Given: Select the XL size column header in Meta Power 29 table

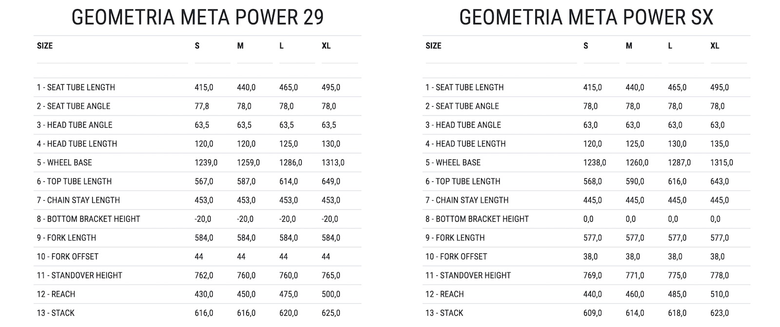Looking at the screenshot, I should [326, 46].
